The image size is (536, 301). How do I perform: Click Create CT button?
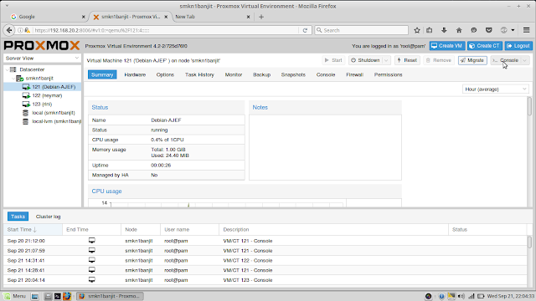click(x=485, y=46)
